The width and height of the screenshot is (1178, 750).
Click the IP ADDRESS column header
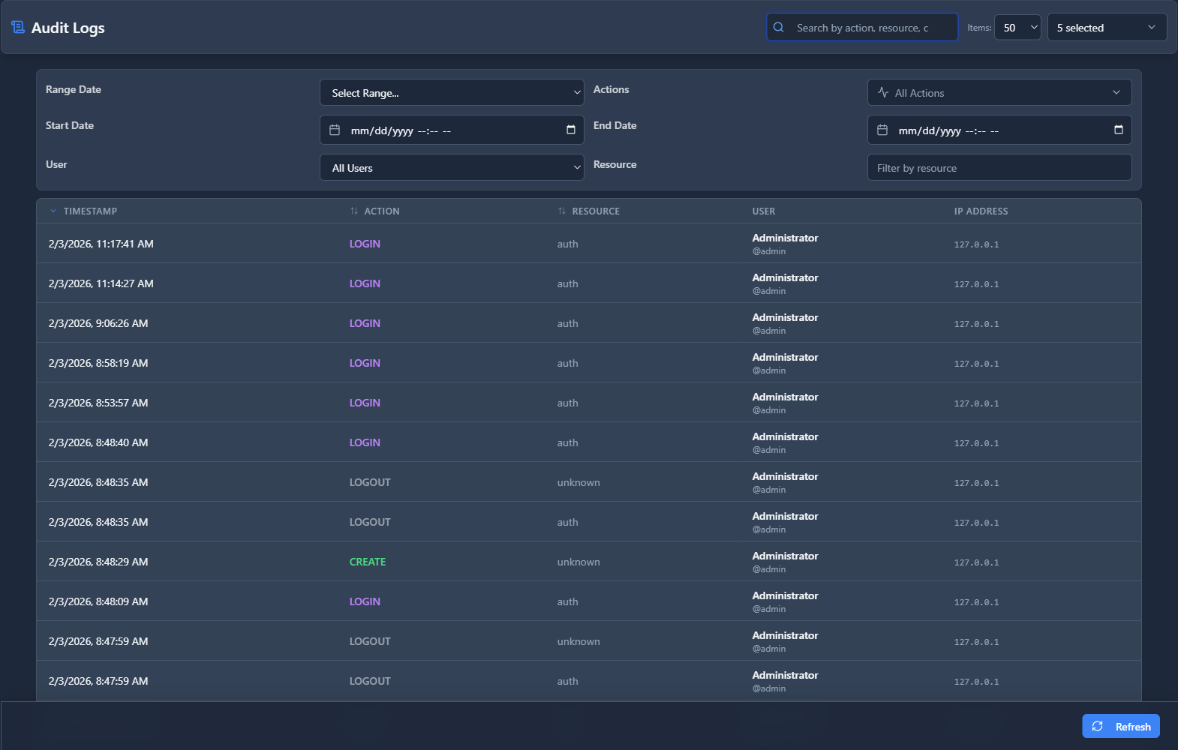coord(981,211)
